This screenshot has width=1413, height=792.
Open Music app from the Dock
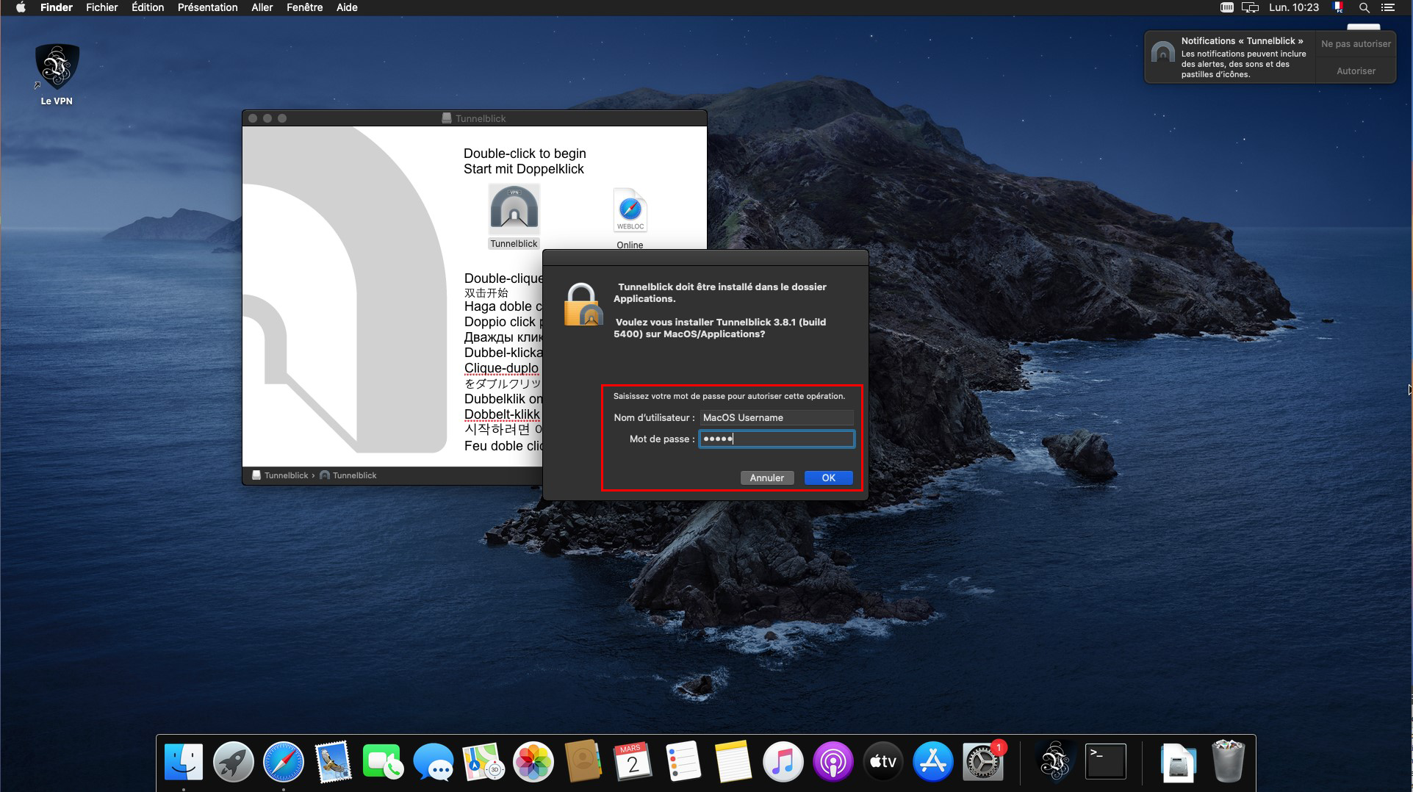point(783,761)
